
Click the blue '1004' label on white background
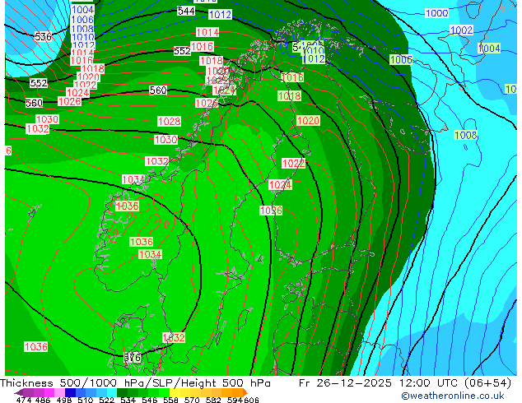click(83, 10)
